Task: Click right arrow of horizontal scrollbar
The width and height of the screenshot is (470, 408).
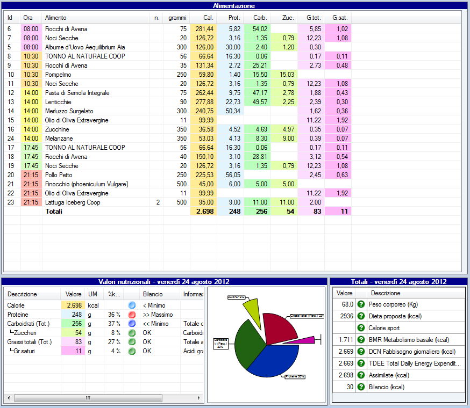Action: point(199,398)
